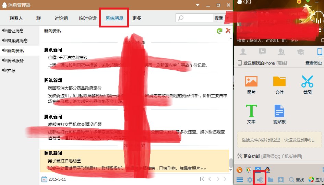Viewport: 324px width, 185px height.
Task: Click the 截图 scissors icon
Action: (307, 82)
